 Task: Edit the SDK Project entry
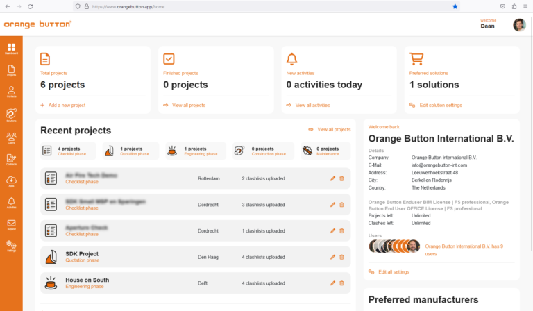coord(332,257)
